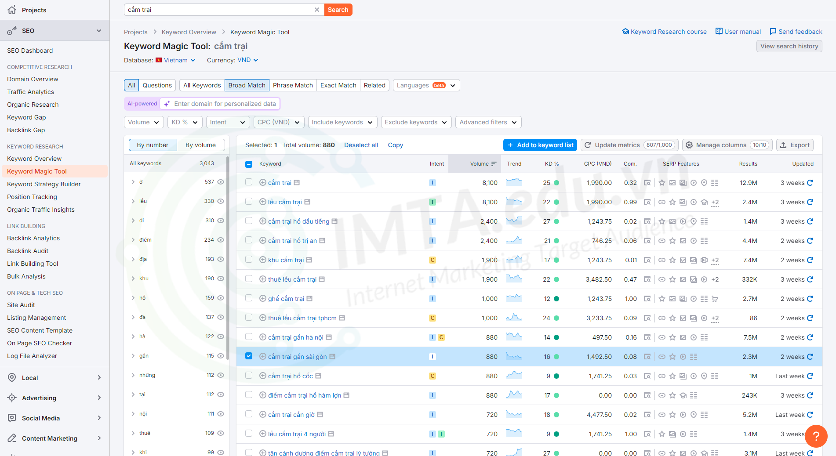
Task: Toggle eye icon for điểm group
Action: click(221, 240)
